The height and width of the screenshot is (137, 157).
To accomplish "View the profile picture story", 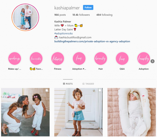I will pyautogui.click(x=25, y=17).
